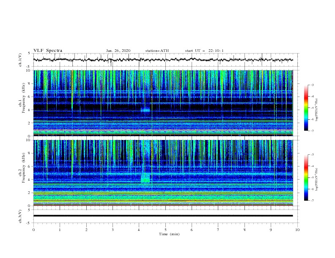
Task: Click the "ch.3(V)" axis label
Action: (x=20, y=216)
